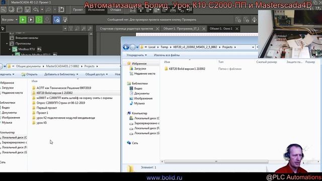The image size is (322, 181).
Task: Collapse the Modbus RTU tree node
Action: 10,49
